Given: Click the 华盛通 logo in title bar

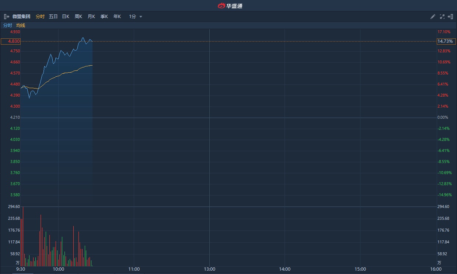Looking at the screenshot, I should (230, 6).
